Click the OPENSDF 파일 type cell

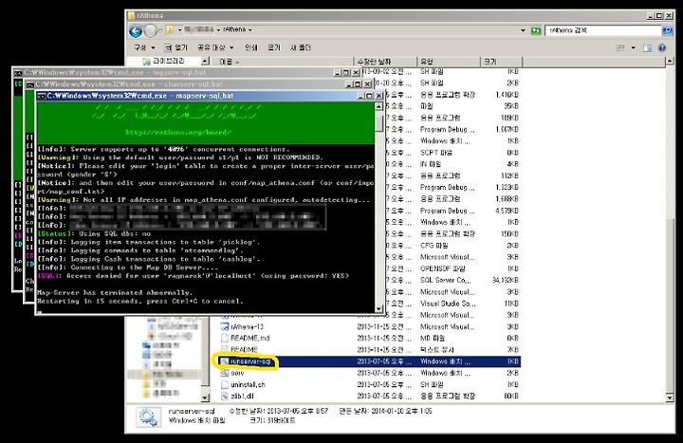[x=443, y=268]
